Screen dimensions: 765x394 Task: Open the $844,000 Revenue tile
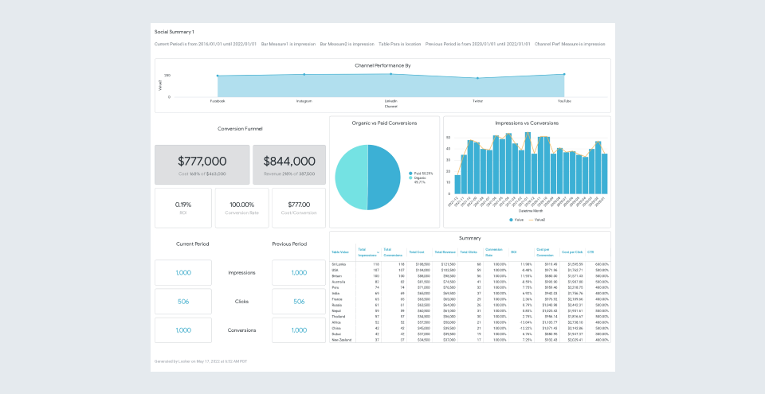pos(289,165)
